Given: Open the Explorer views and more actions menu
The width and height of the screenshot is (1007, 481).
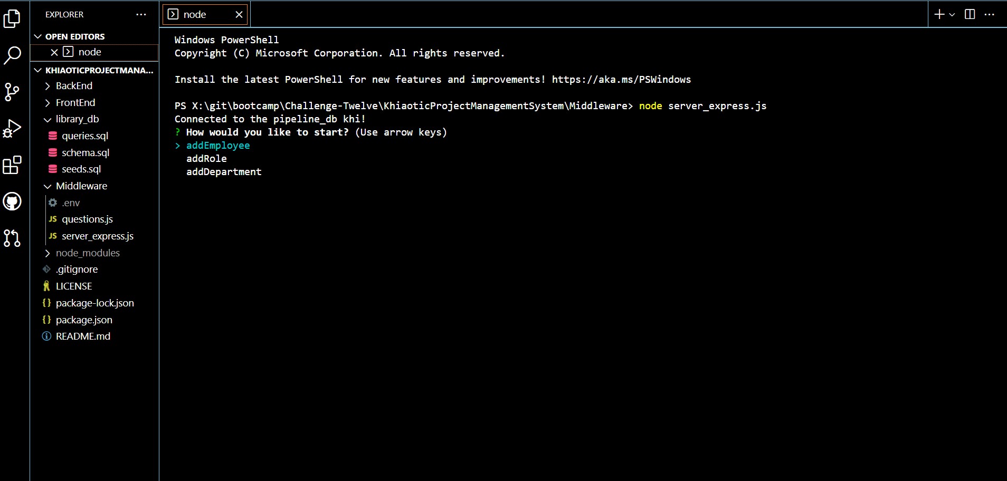Looking at the screenshot, I should pos(140,14).
